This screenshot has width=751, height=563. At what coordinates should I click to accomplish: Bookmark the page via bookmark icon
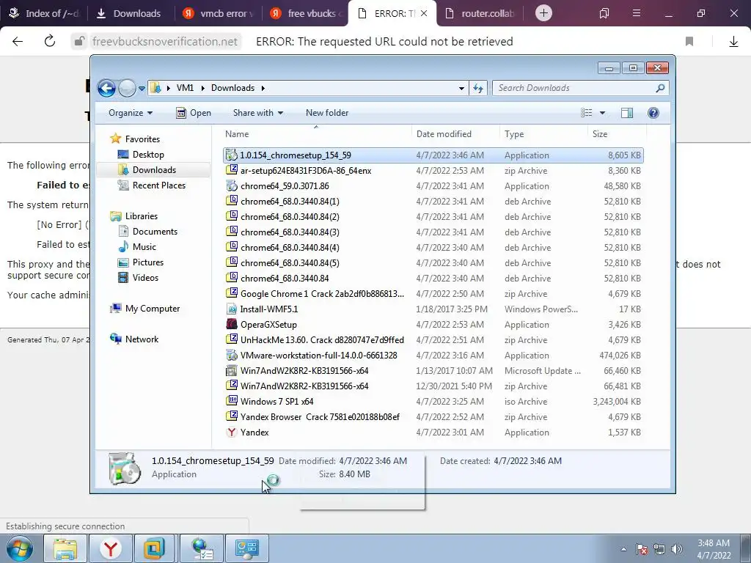[689, 42]
